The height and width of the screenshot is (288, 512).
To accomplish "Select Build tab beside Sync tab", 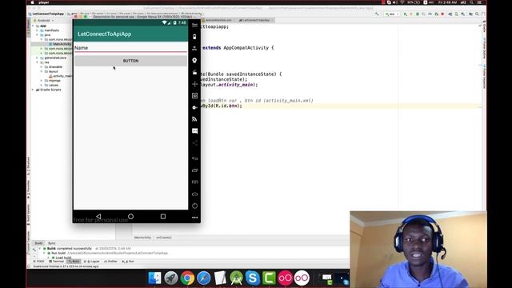I will (x=38, y=243).
